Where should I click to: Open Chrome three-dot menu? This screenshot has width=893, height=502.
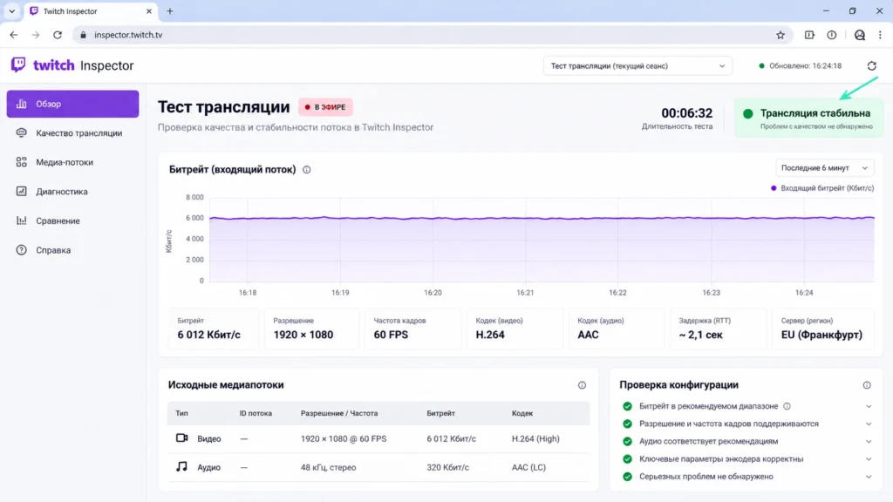880,35
